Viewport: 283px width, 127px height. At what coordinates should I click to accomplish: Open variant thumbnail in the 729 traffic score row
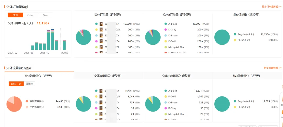[x=101, y=102]
